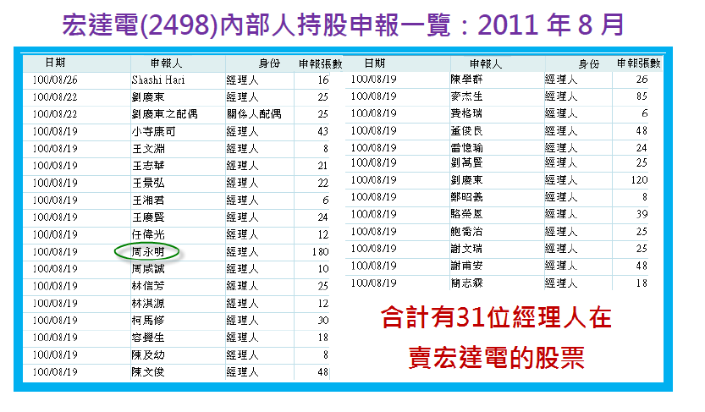Click value 39 in 駱榮恩 row

642,214
